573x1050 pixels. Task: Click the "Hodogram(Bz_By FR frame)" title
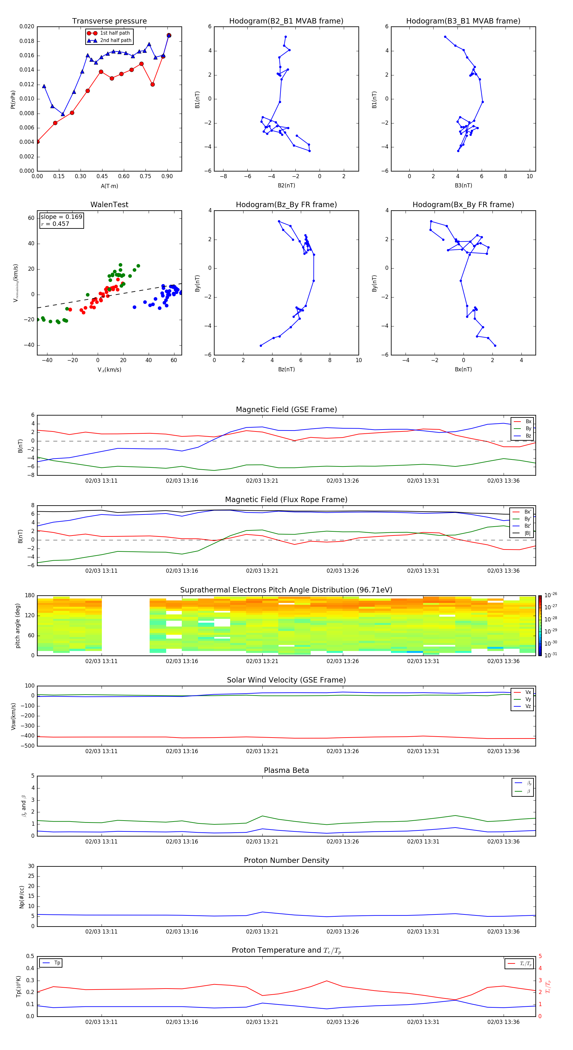(x=286, y=205)
